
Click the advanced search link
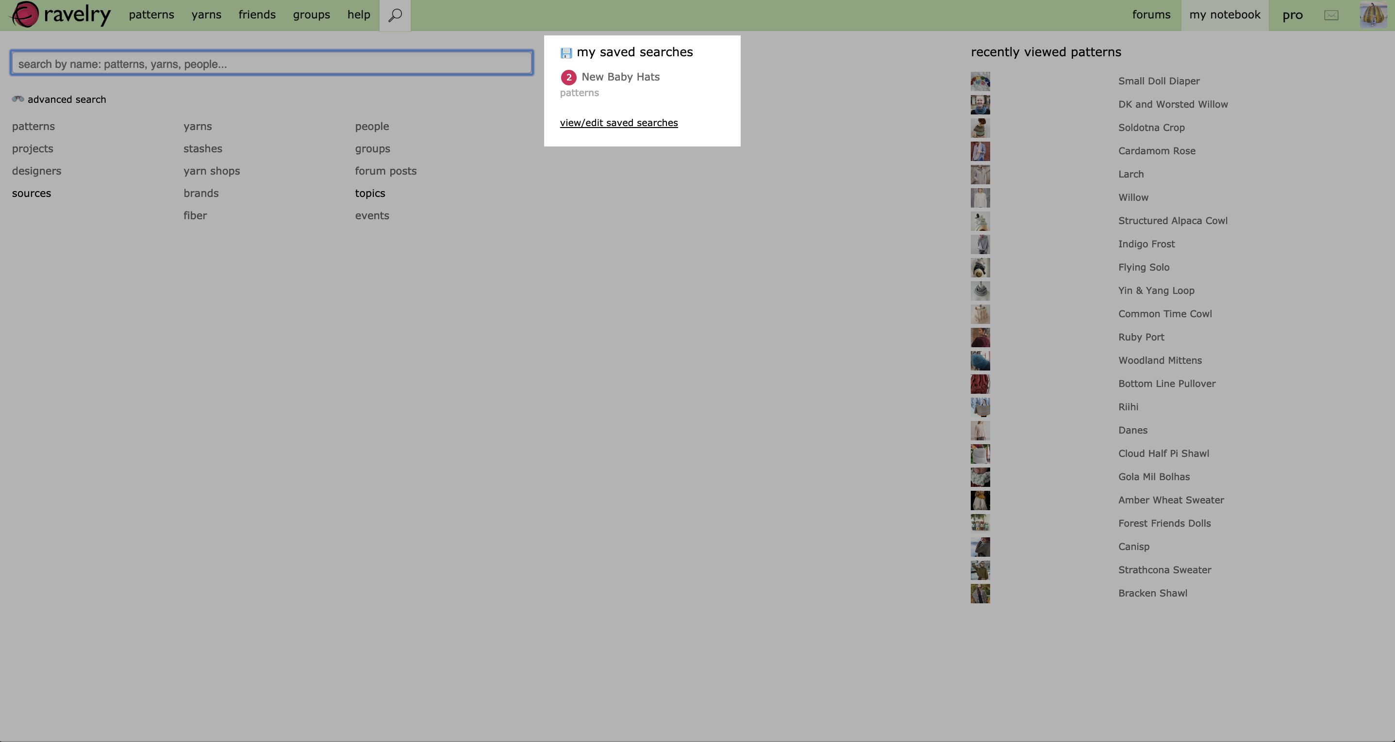coord(66,99)
